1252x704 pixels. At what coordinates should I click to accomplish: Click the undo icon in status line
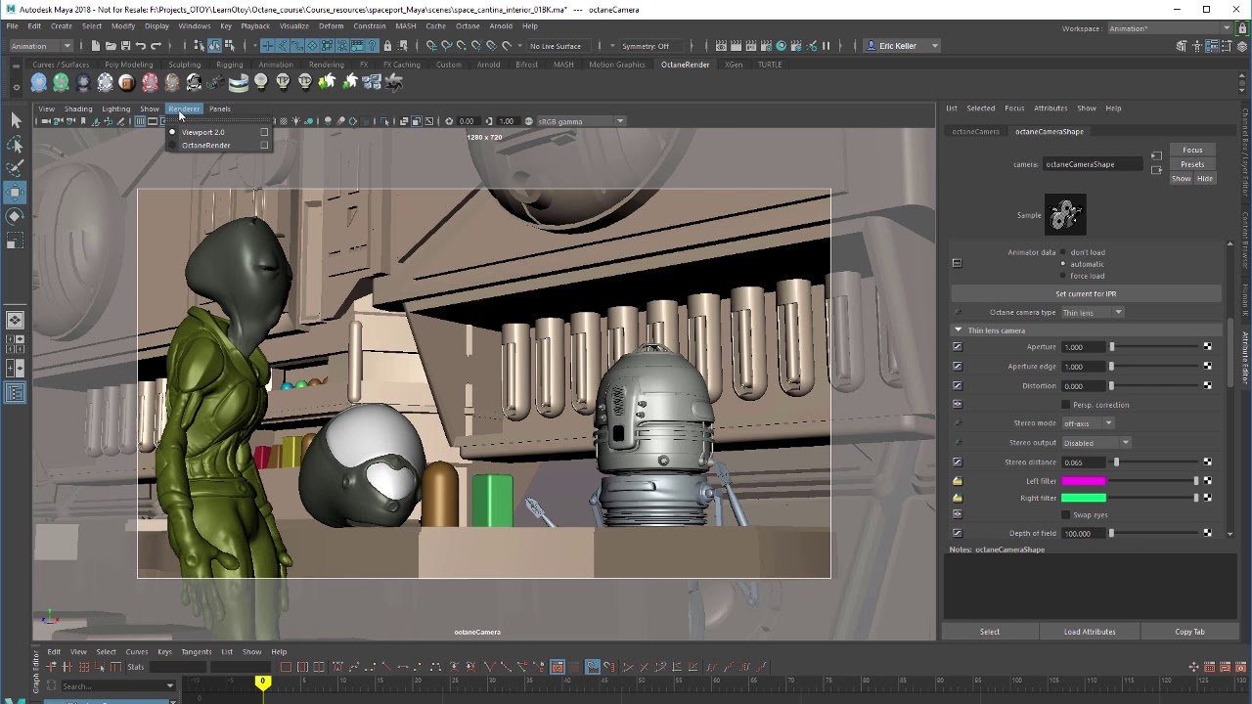coord(141,46)
